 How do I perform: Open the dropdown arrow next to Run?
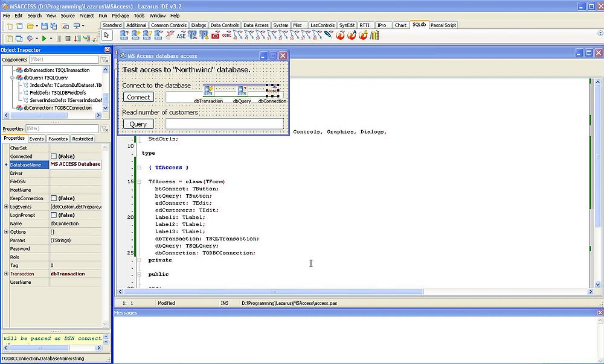point(51,39)
